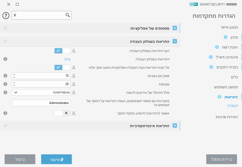The height and width of the screenshot is (167, 242).
Task: Open מנגנון איתור settings category
Action: coord(229,27)
